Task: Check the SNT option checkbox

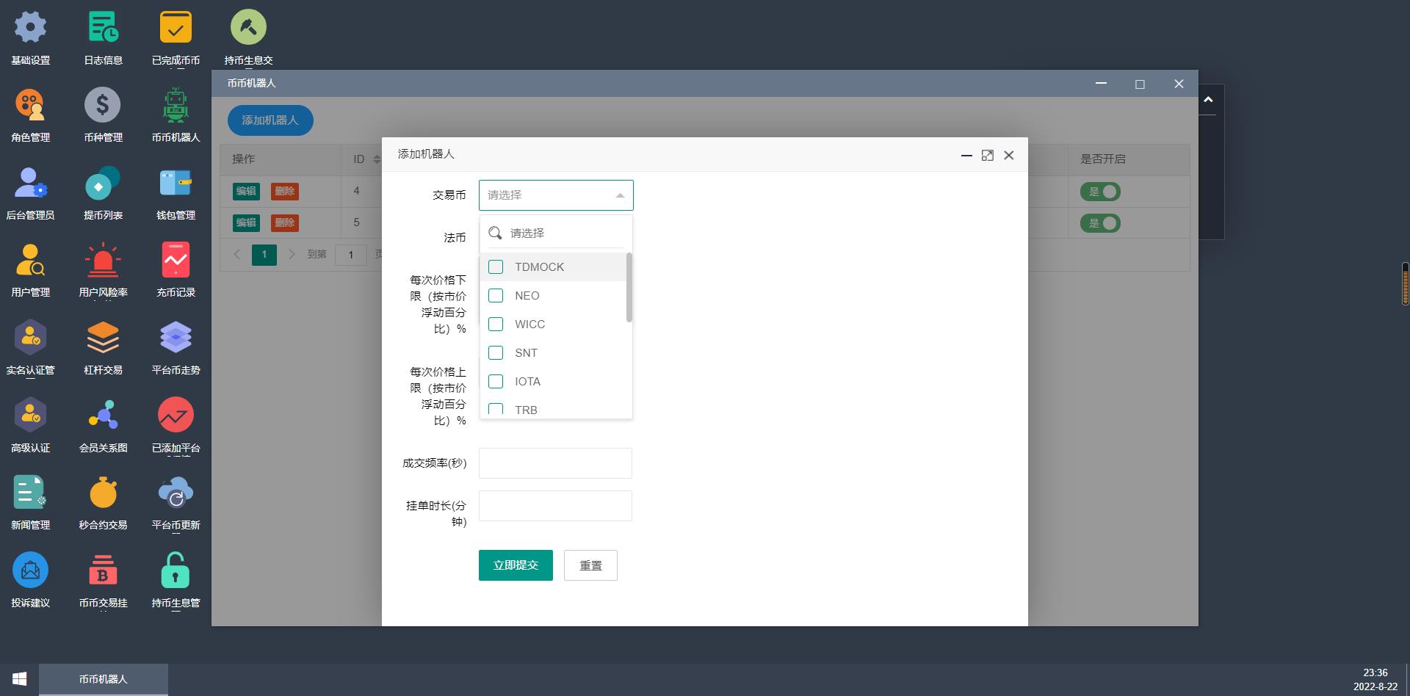Action: pos(496,352)
